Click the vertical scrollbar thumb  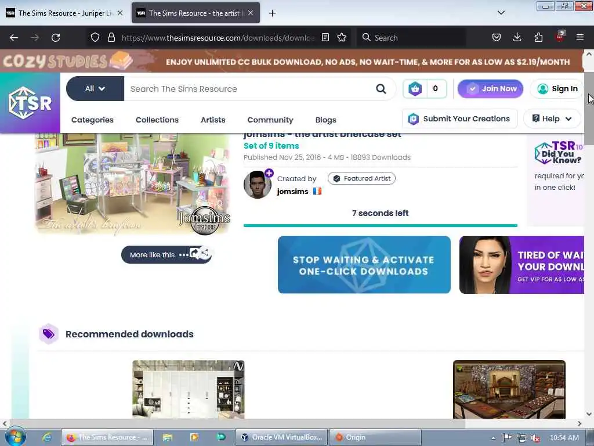click(589, 108)
